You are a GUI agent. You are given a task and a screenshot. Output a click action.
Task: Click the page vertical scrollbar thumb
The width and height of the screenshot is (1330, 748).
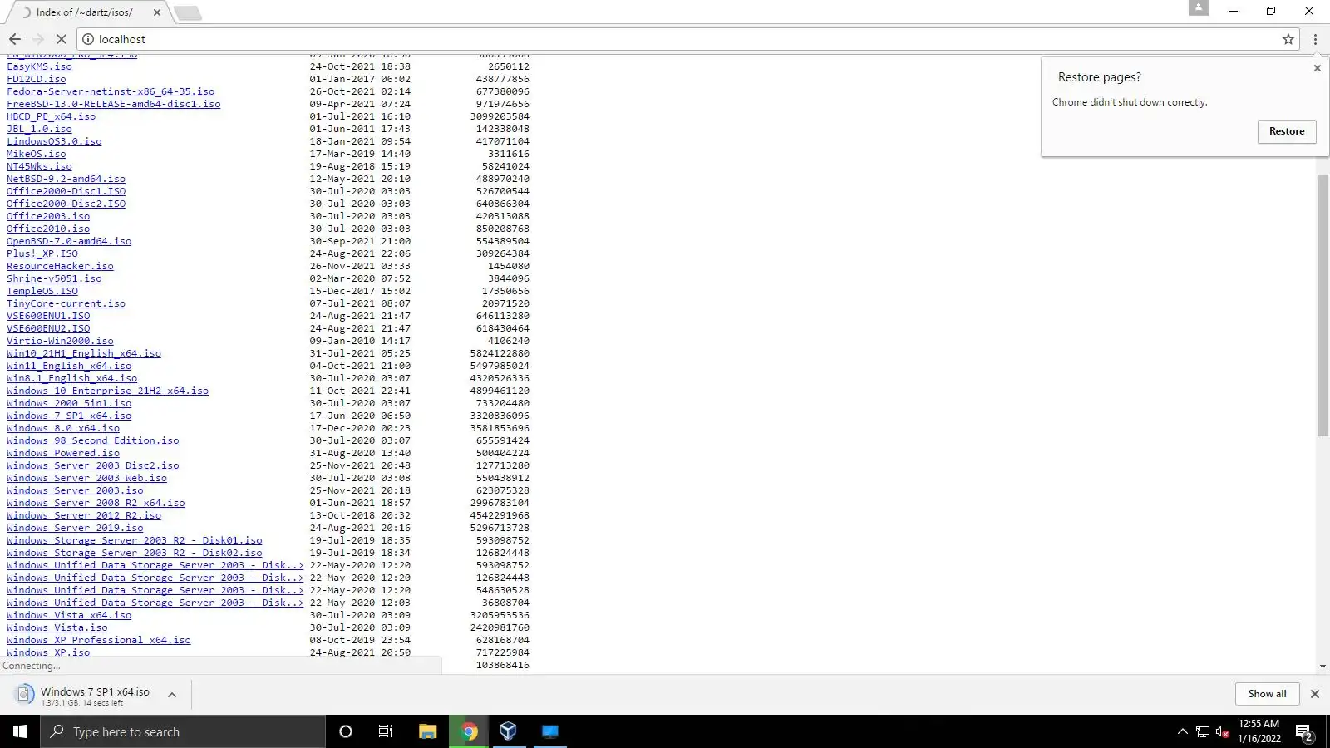1323,305
